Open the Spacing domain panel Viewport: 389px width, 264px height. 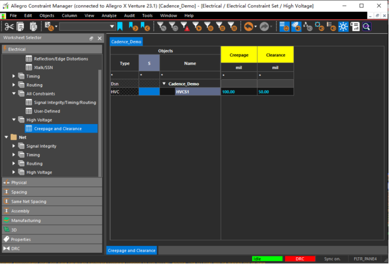[x=52, y=192]
